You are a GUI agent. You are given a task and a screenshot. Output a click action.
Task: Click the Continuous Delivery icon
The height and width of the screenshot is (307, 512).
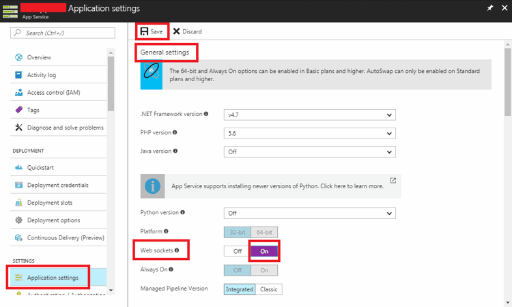[19, 238]
